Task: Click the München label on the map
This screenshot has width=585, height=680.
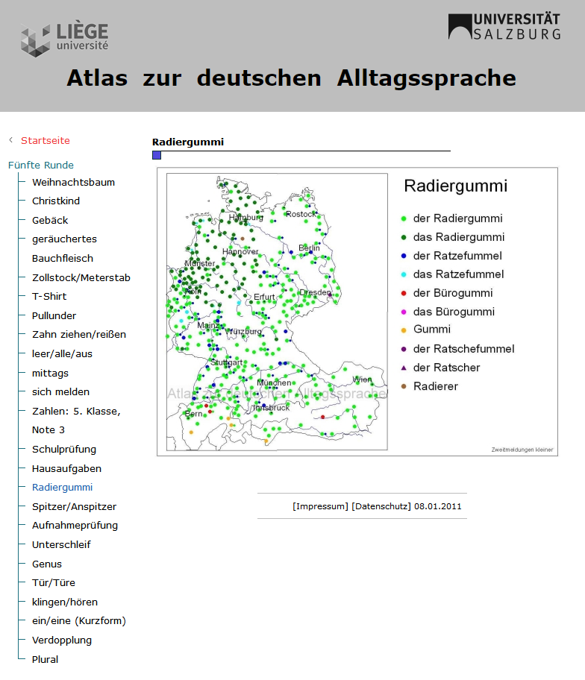Action: [x=274, y=383]
